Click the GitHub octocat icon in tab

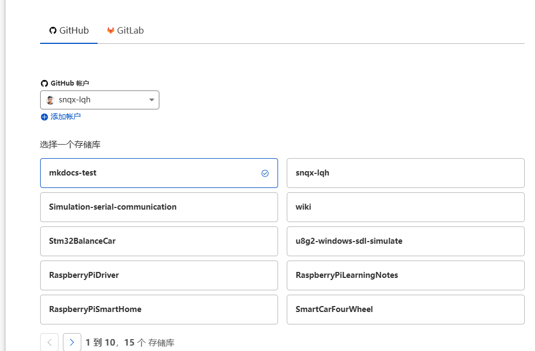click(53, 30)
